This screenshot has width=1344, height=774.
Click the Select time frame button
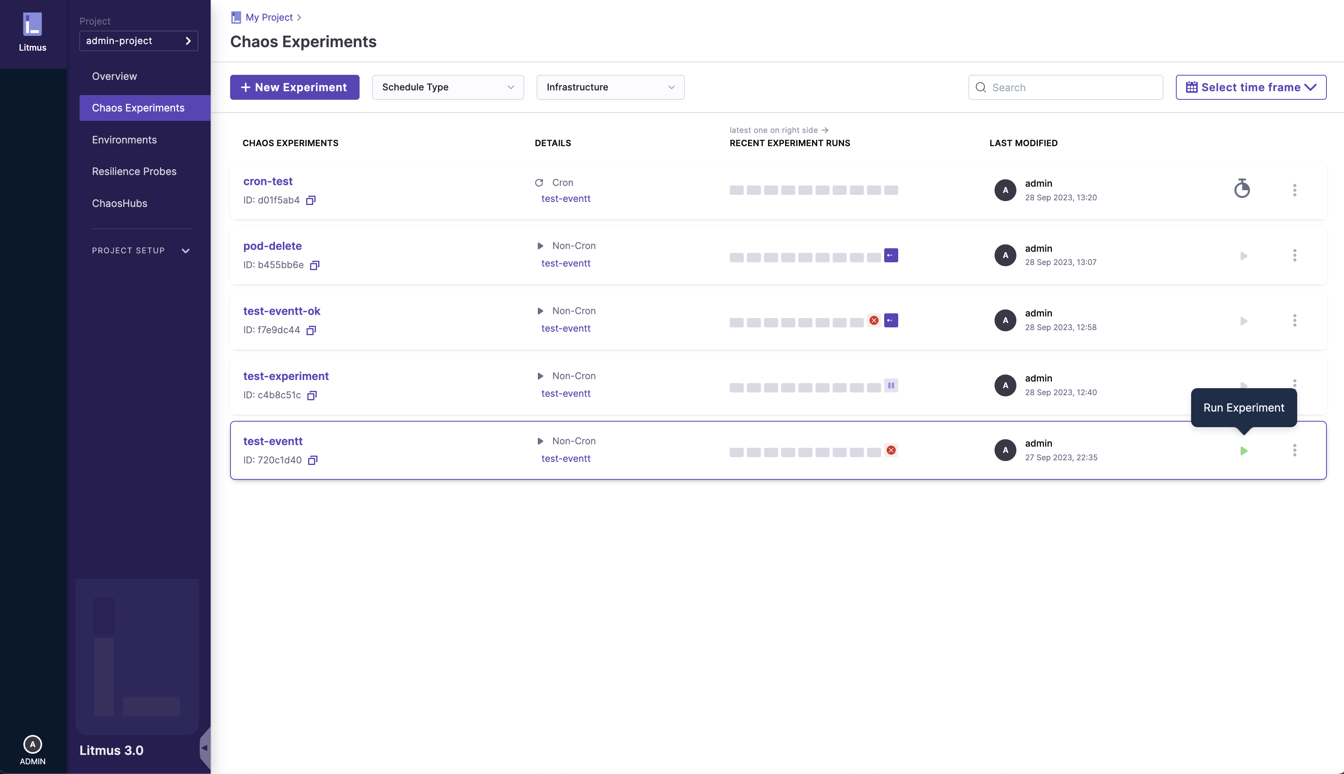point(1250,87)
